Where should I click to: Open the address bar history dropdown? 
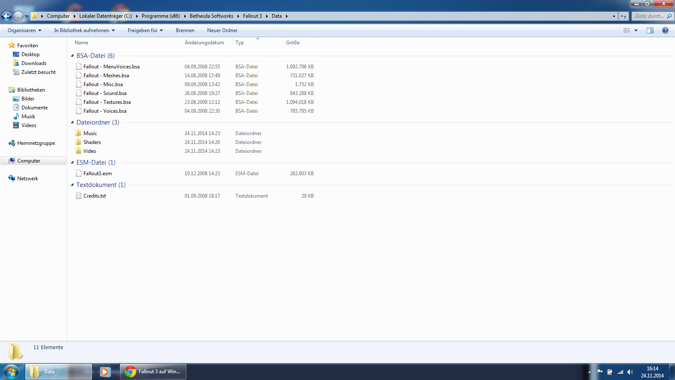(614, 16)
